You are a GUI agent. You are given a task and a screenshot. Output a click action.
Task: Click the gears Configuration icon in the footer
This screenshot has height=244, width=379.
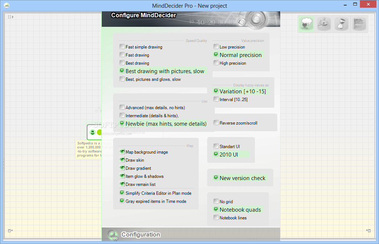click(113, 235)
